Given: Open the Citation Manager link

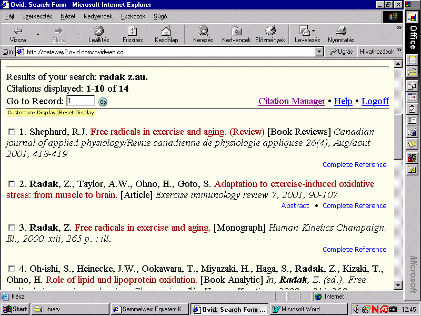Looking at the screenshot, I should click(x=292, y=101).
